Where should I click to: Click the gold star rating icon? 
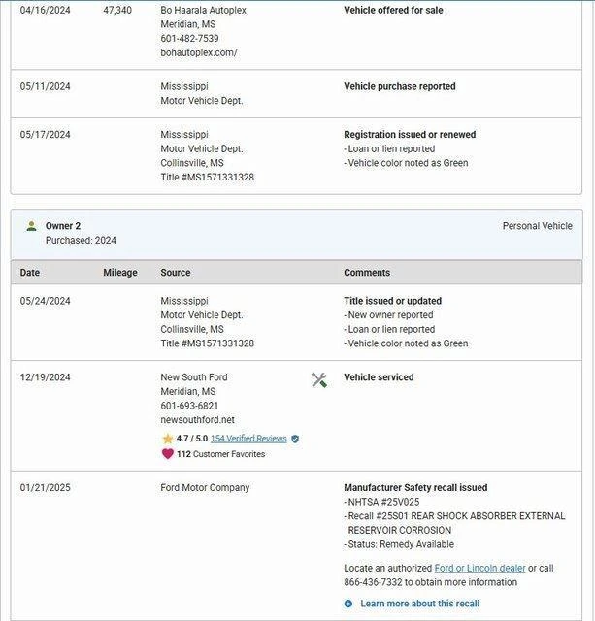(167, 439)
